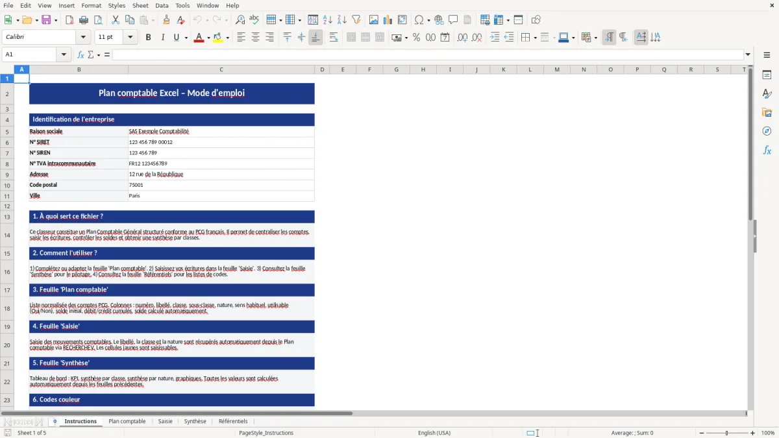Click the zoom in plus button
The image size is (779, 438).
753,433
